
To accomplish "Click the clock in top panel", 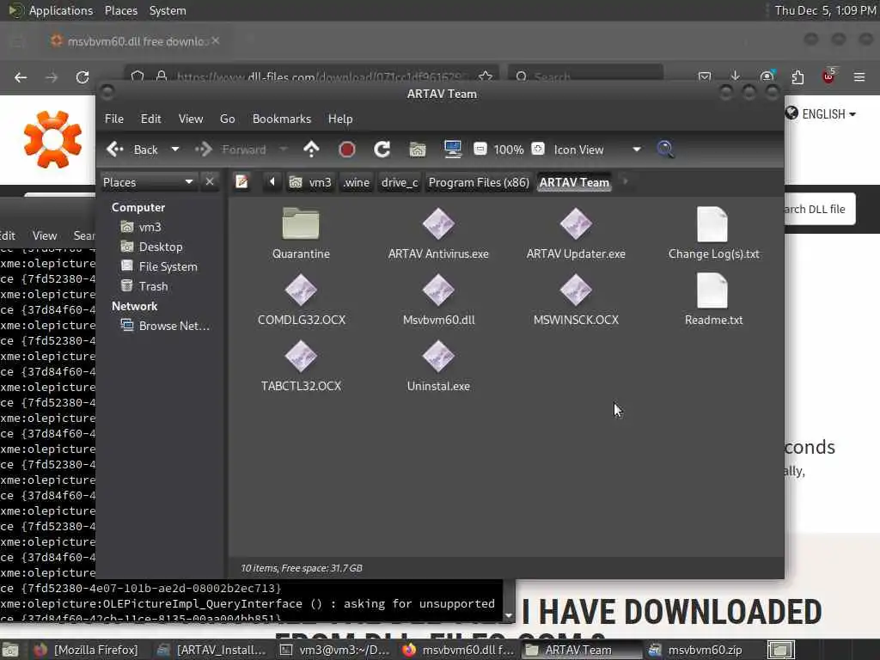I will (825, 10).
